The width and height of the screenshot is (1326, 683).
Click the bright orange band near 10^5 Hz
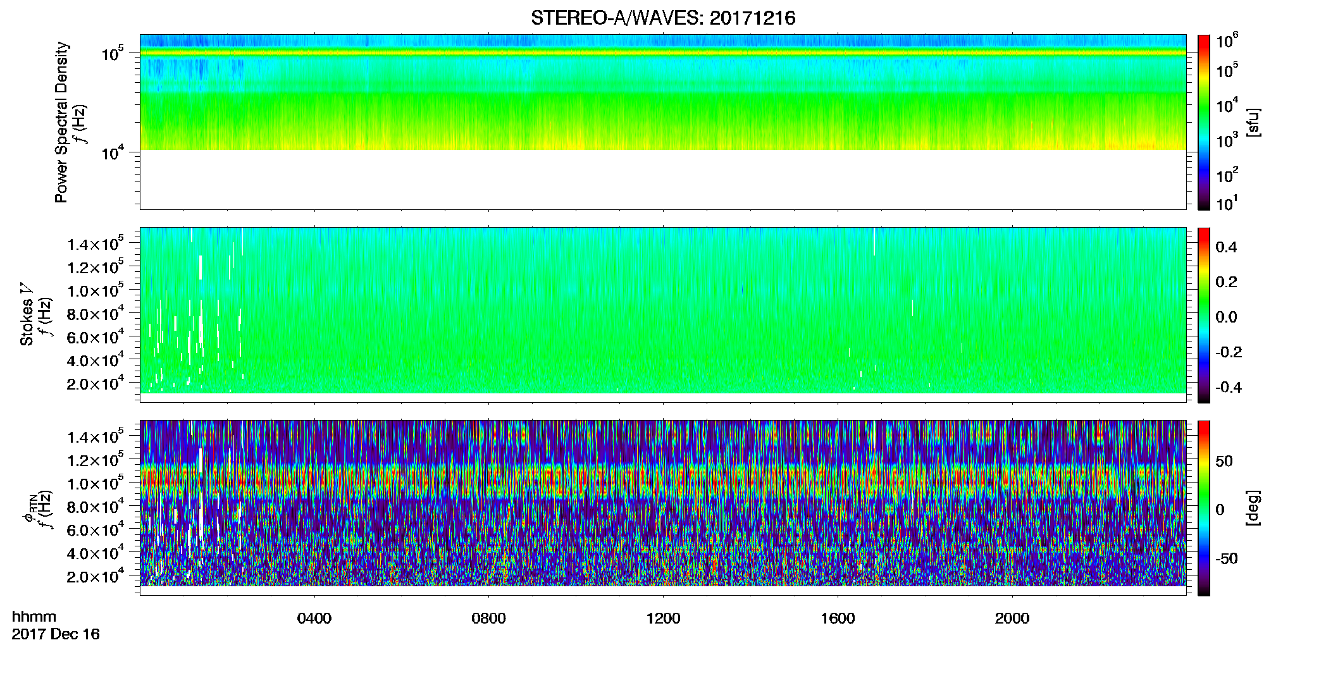pyautogui.click(x=663, y=53)
